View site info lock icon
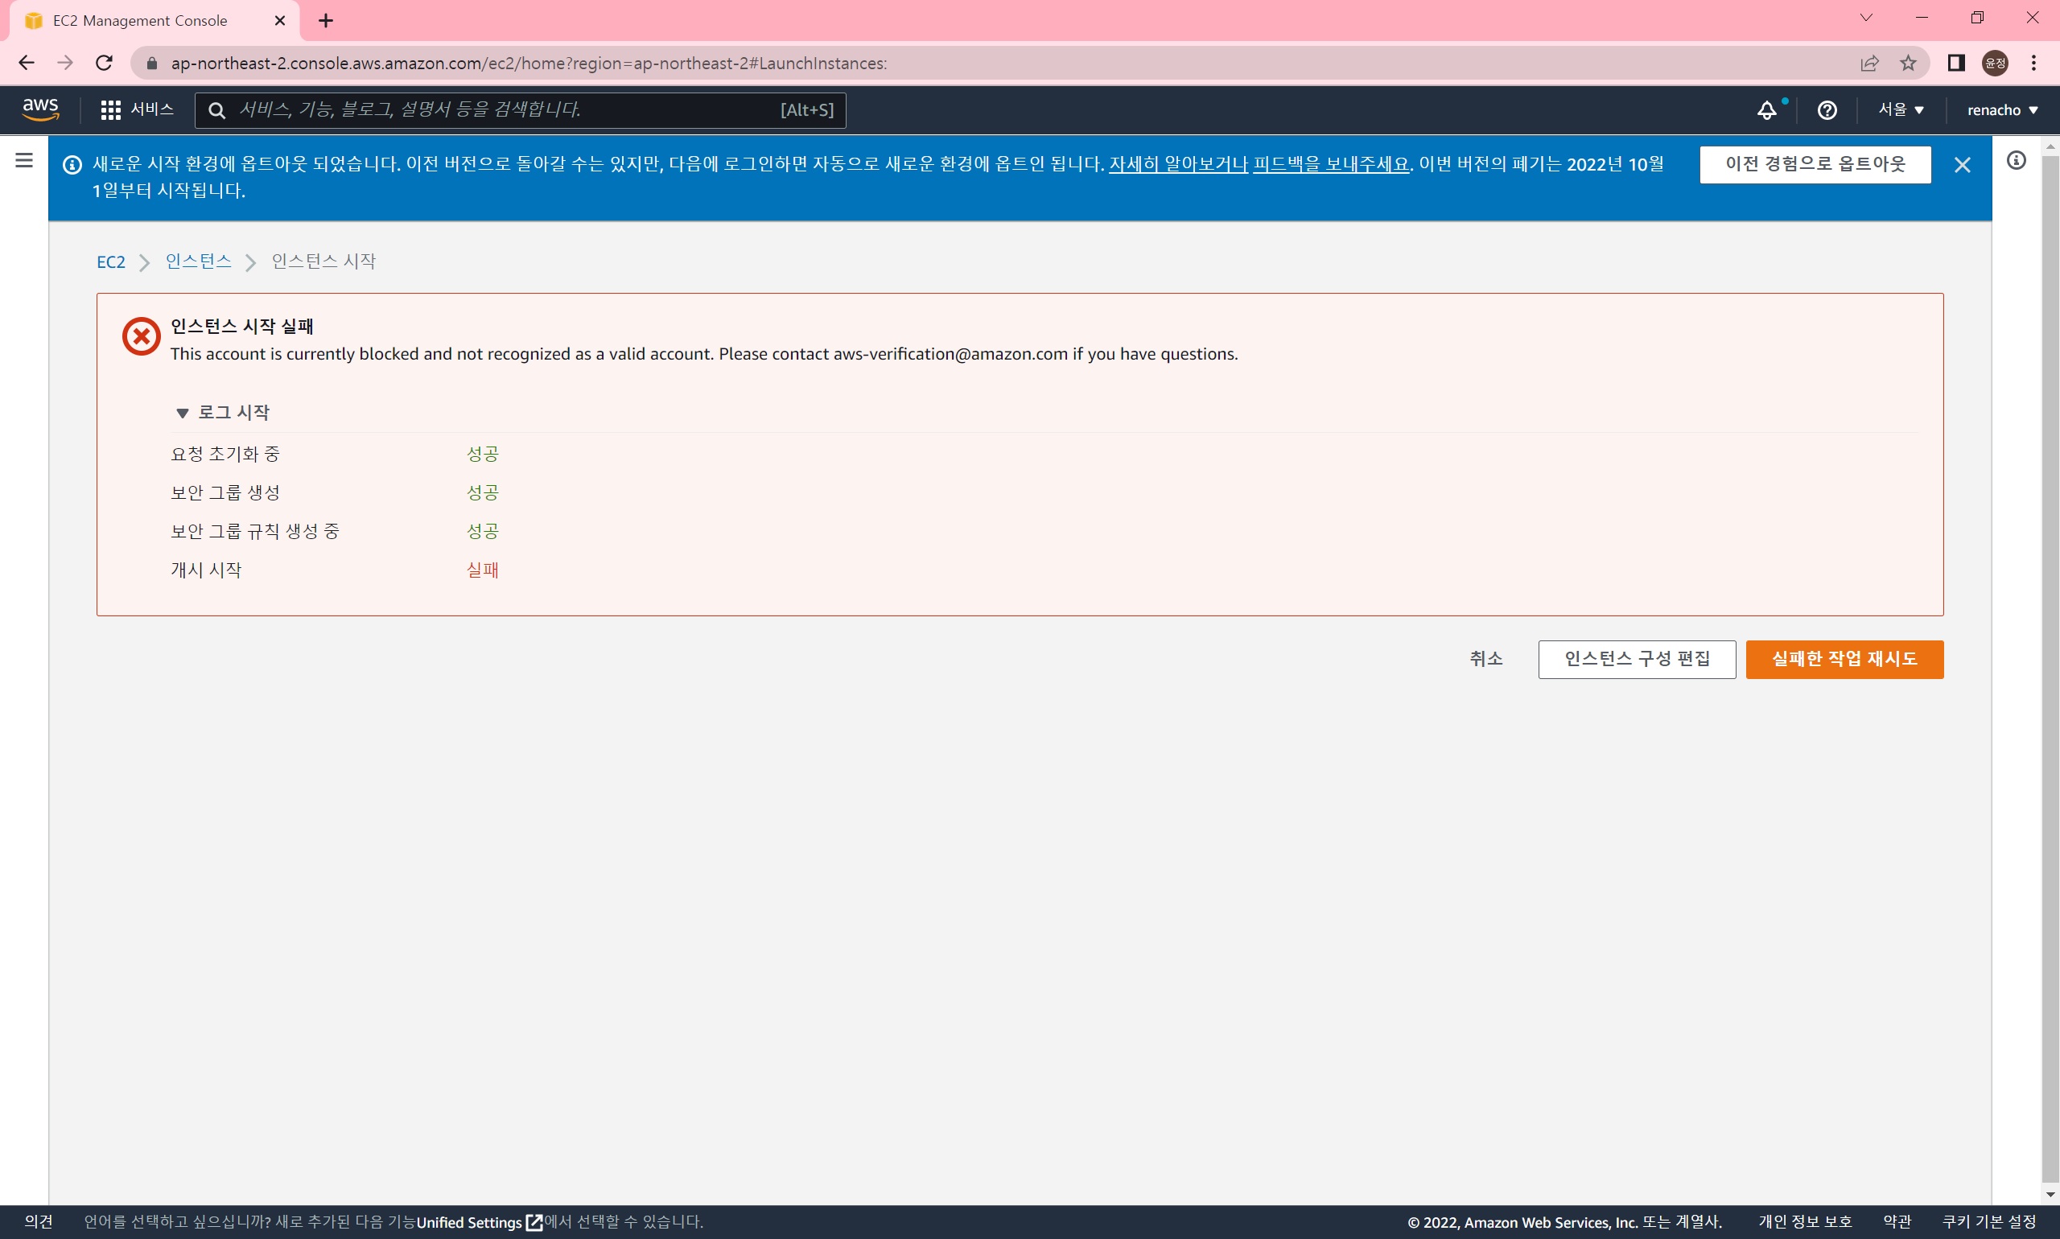This screenshot has width=2060, height=1239. pos(152,64)
